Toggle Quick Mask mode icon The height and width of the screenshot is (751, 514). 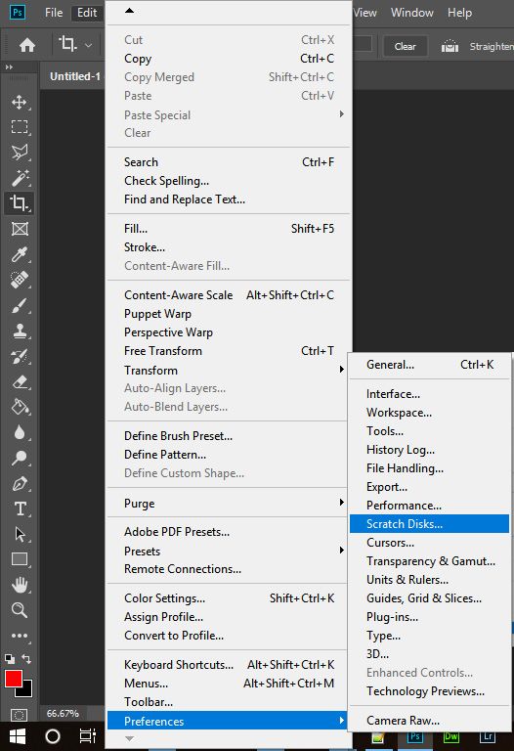coord(20,715)
